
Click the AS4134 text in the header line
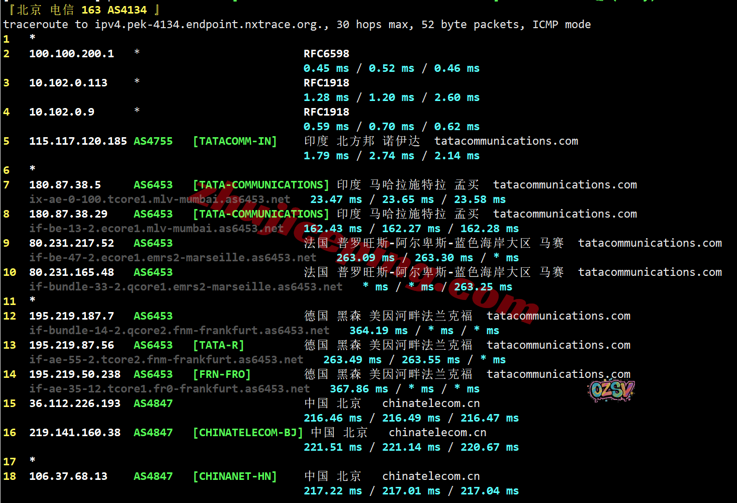[x=127, y=10]
